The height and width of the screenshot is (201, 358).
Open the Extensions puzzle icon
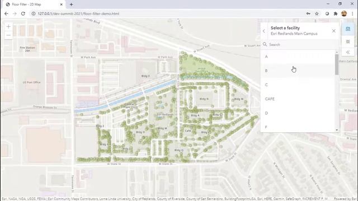[x=336, y=13]
